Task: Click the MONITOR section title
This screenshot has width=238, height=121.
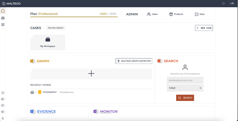Action: point(109,111)
